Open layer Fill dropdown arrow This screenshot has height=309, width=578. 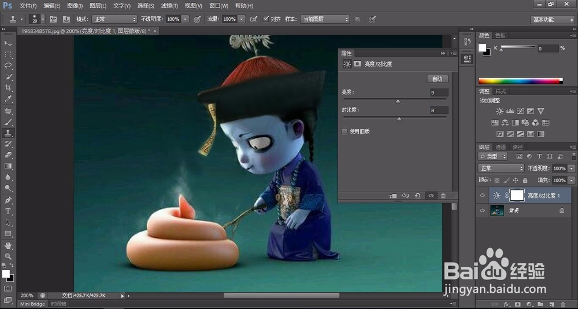572,180
